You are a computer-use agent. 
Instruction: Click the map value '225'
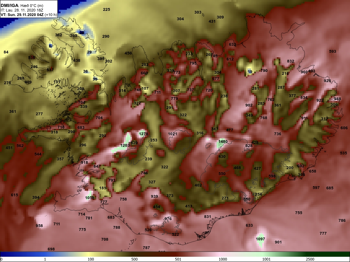pos(106,9)
